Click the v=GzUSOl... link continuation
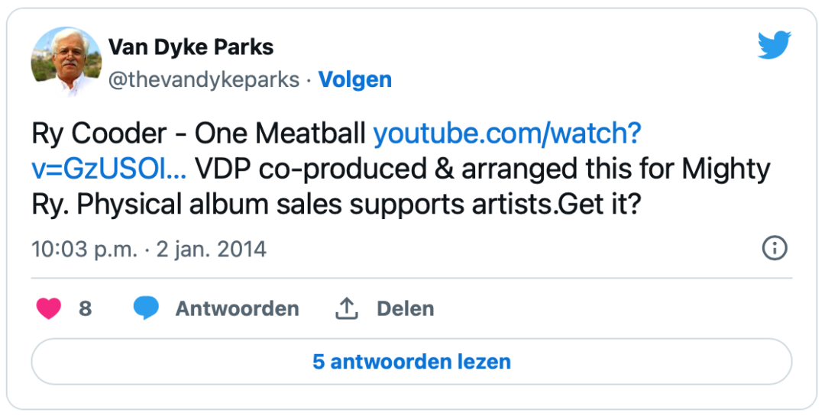825x419 pixels. click(109, 169)
